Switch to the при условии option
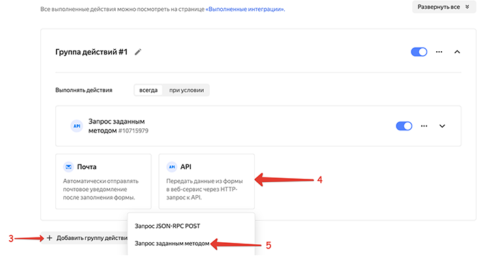The height and width of the screenshot is (262, 477). [187, 90]
